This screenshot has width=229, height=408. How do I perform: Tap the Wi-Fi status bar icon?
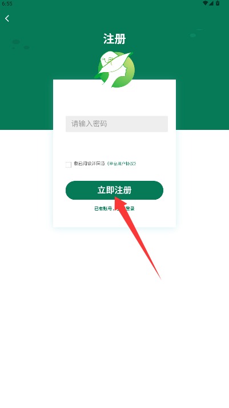(206, 3)
